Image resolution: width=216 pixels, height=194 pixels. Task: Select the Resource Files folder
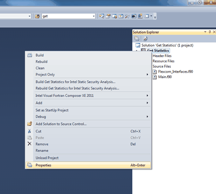[x=164, y=61]
